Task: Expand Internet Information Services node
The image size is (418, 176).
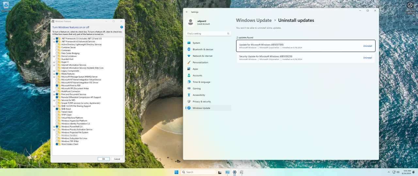Action: click(x=54, y=65)
